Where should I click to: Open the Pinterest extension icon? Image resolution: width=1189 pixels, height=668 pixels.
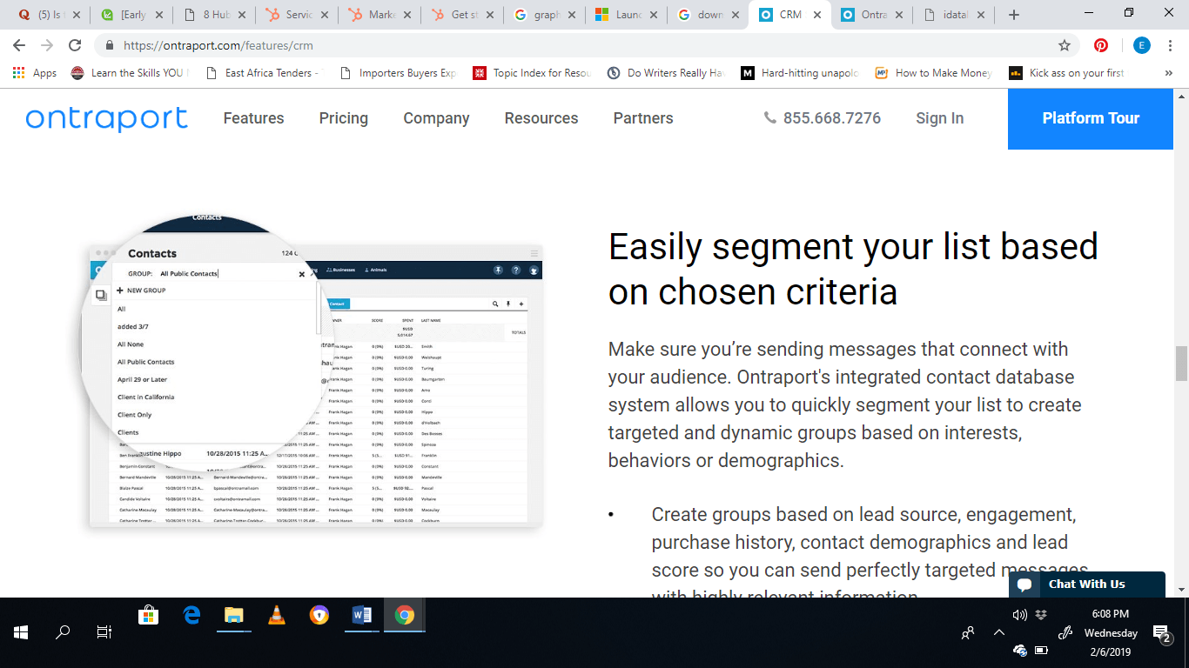click(x=1101, y=45)
